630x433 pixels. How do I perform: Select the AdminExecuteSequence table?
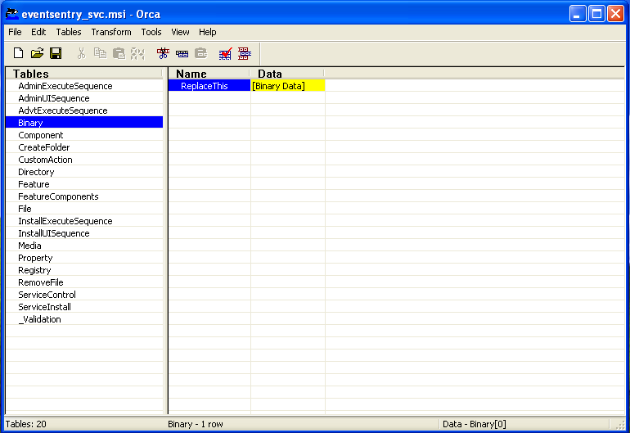(84, 86)
